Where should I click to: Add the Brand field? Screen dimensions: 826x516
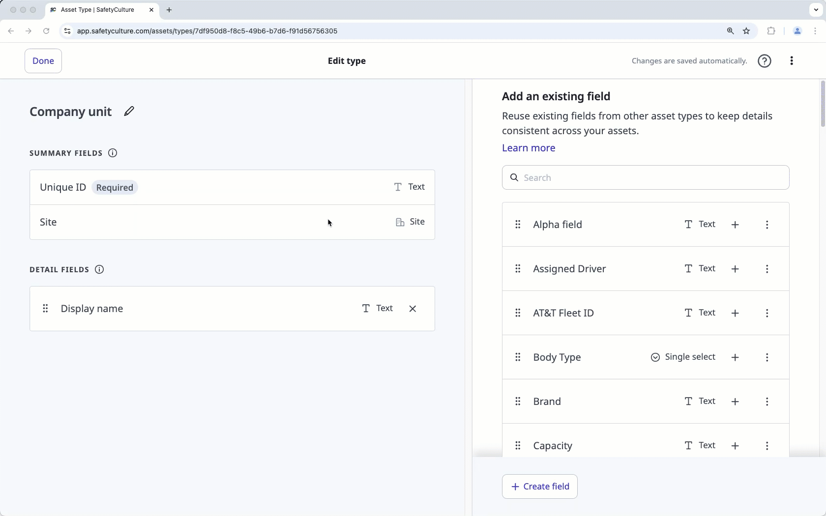click(735, 401)
